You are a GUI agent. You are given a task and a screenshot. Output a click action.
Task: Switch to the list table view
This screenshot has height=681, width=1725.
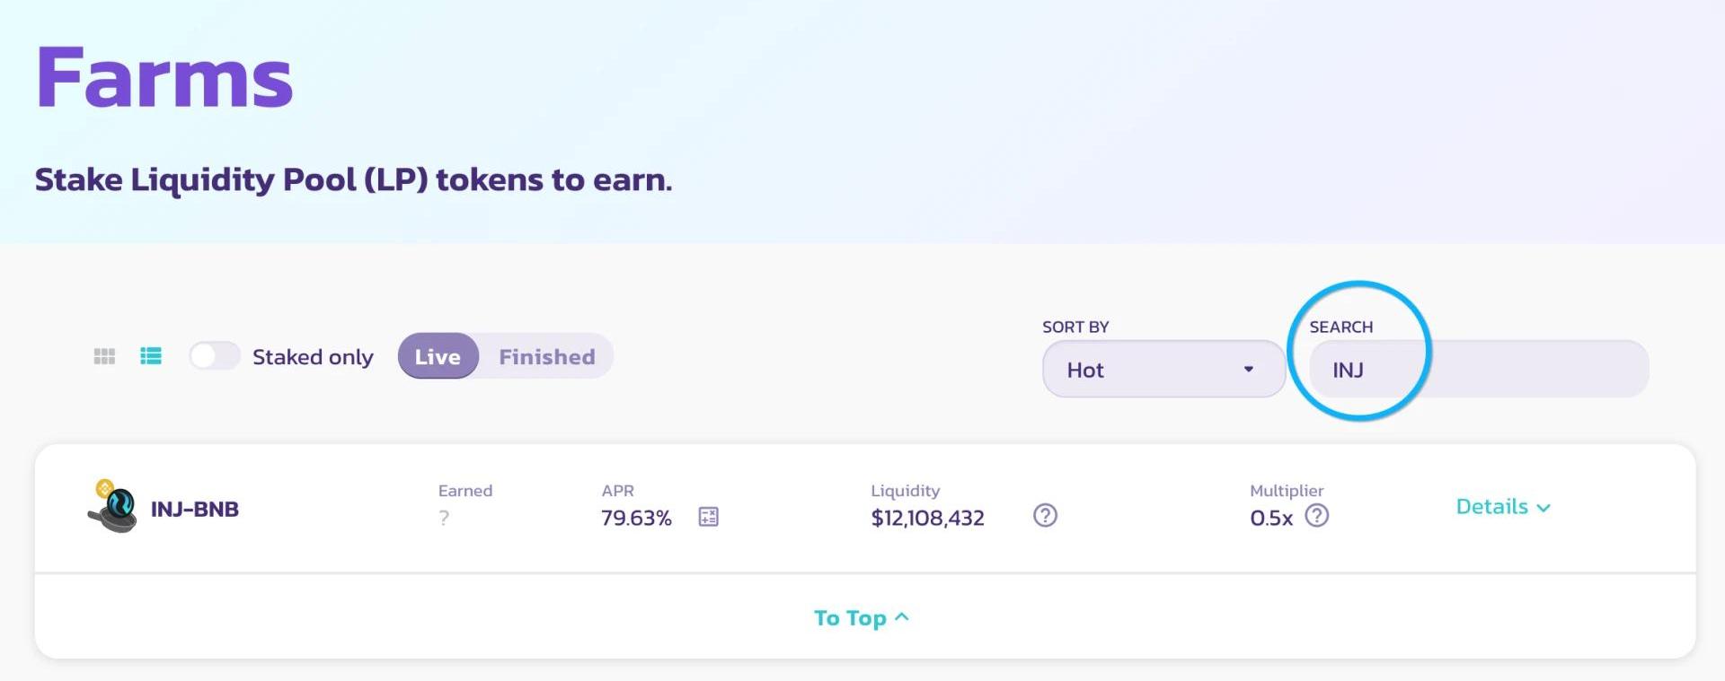click(151, 356)
